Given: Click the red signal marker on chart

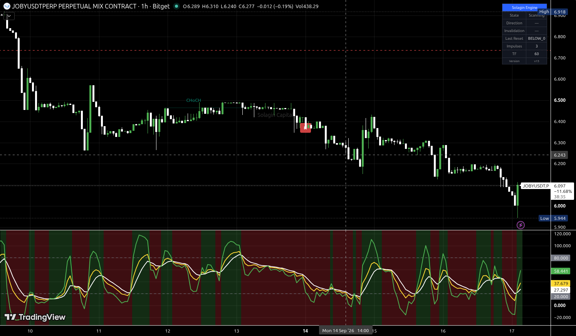Looking at the screenshot, I should tap(306, 127).
